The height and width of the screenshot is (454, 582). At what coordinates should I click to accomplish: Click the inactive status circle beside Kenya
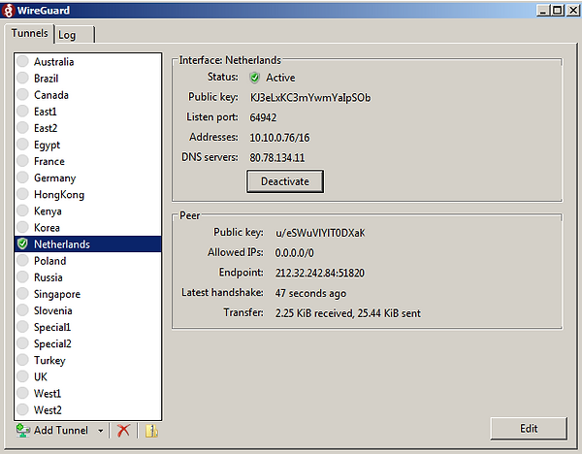(22, 211)
